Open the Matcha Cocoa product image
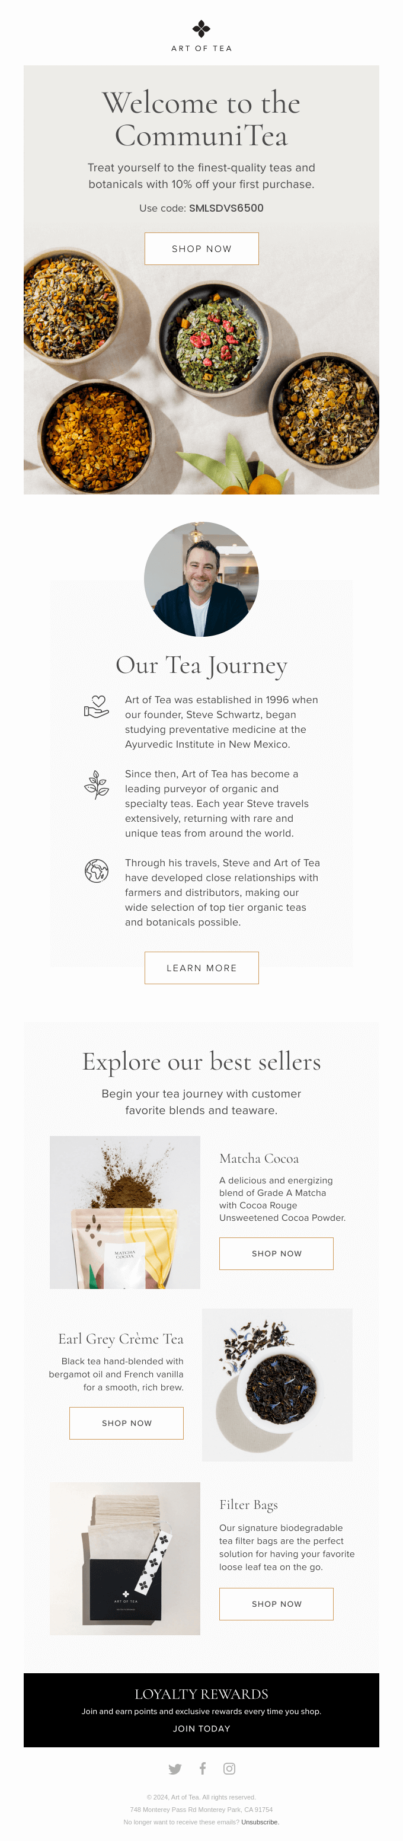The width and height of the screenshot is (403, 1841). coord(125,1212)
